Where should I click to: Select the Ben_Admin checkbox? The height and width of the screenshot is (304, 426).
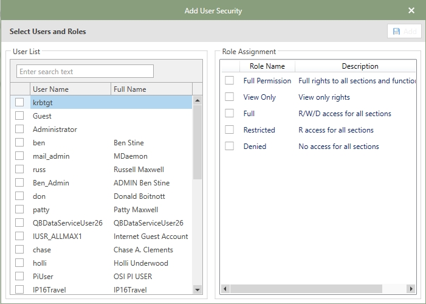click(x=19, y=182)
